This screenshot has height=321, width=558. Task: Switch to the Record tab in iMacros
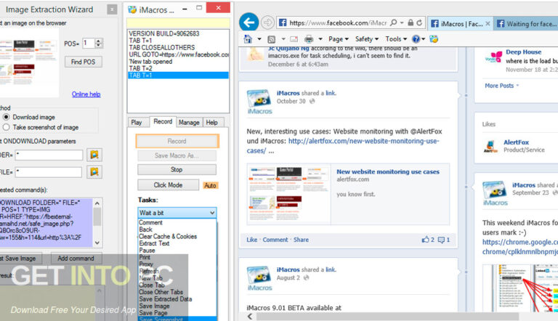(163, 121)
